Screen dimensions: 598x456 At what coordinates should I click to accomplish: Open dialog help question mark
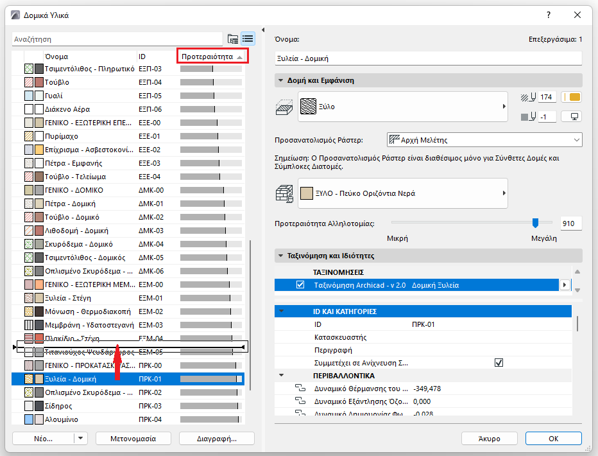(549, 15)
